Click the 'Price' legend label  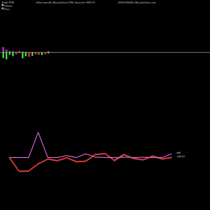[7, 9]
